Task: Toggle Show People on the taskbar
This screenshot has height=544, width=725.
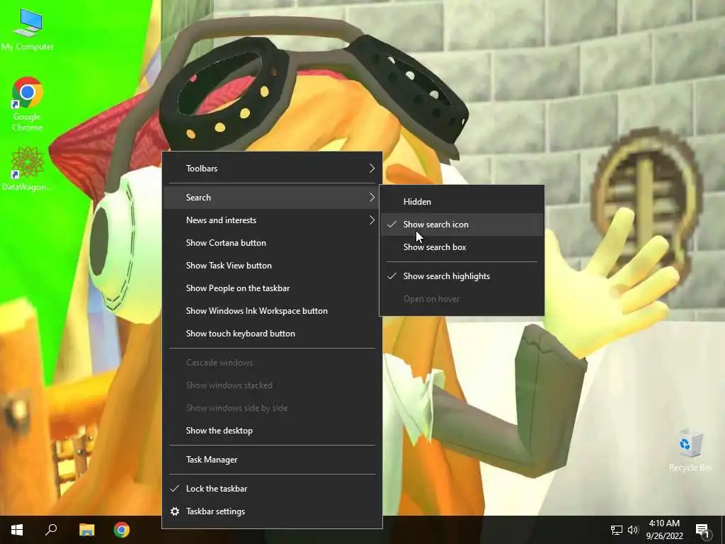Action: coord(272,288)
